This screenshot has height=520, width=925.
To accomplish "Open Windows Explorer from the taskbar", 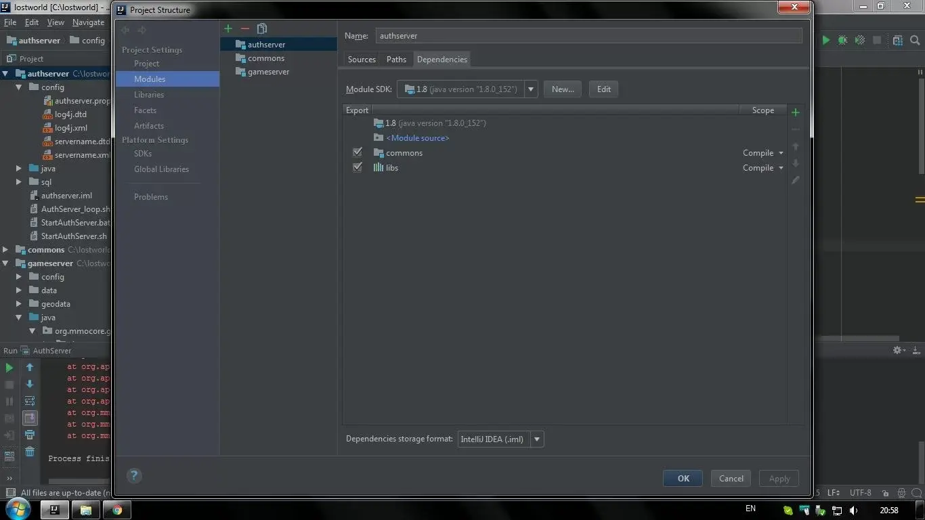I will tap(86, 510).
